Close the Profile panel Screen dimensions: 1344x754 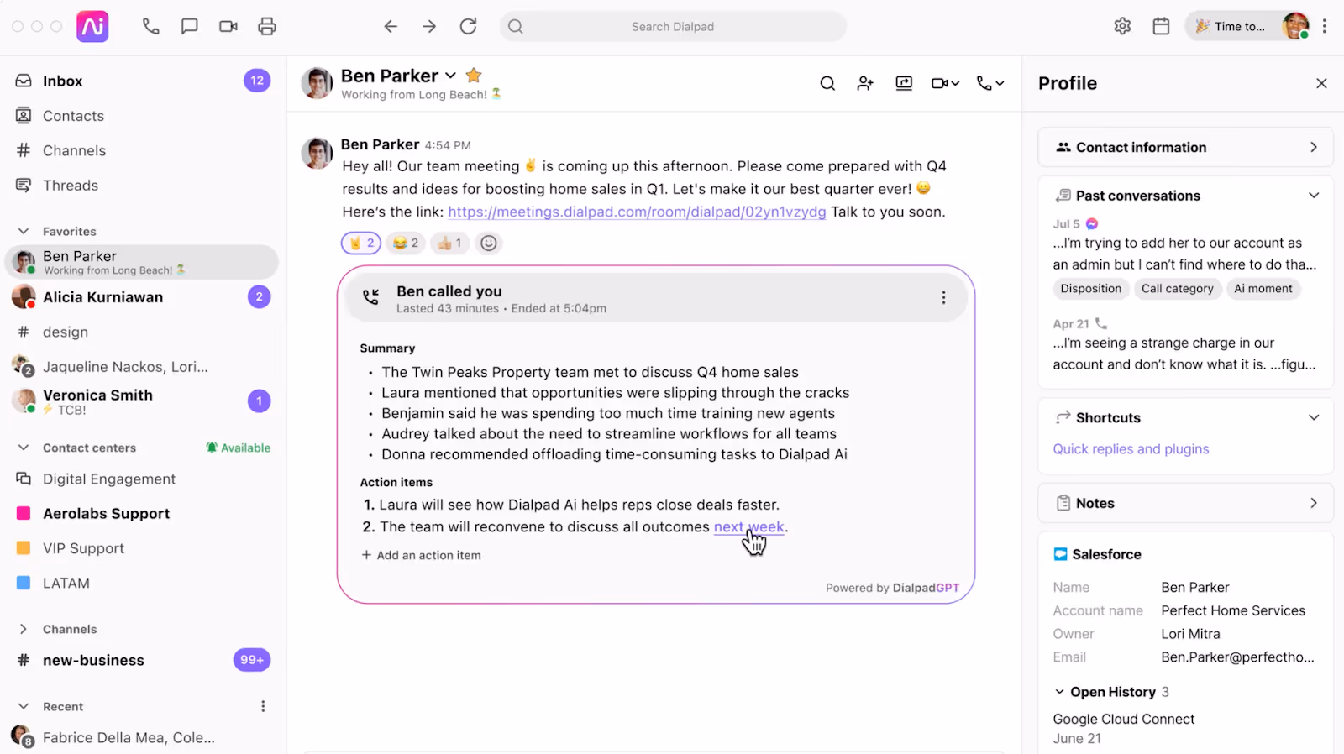(1321, 83)
